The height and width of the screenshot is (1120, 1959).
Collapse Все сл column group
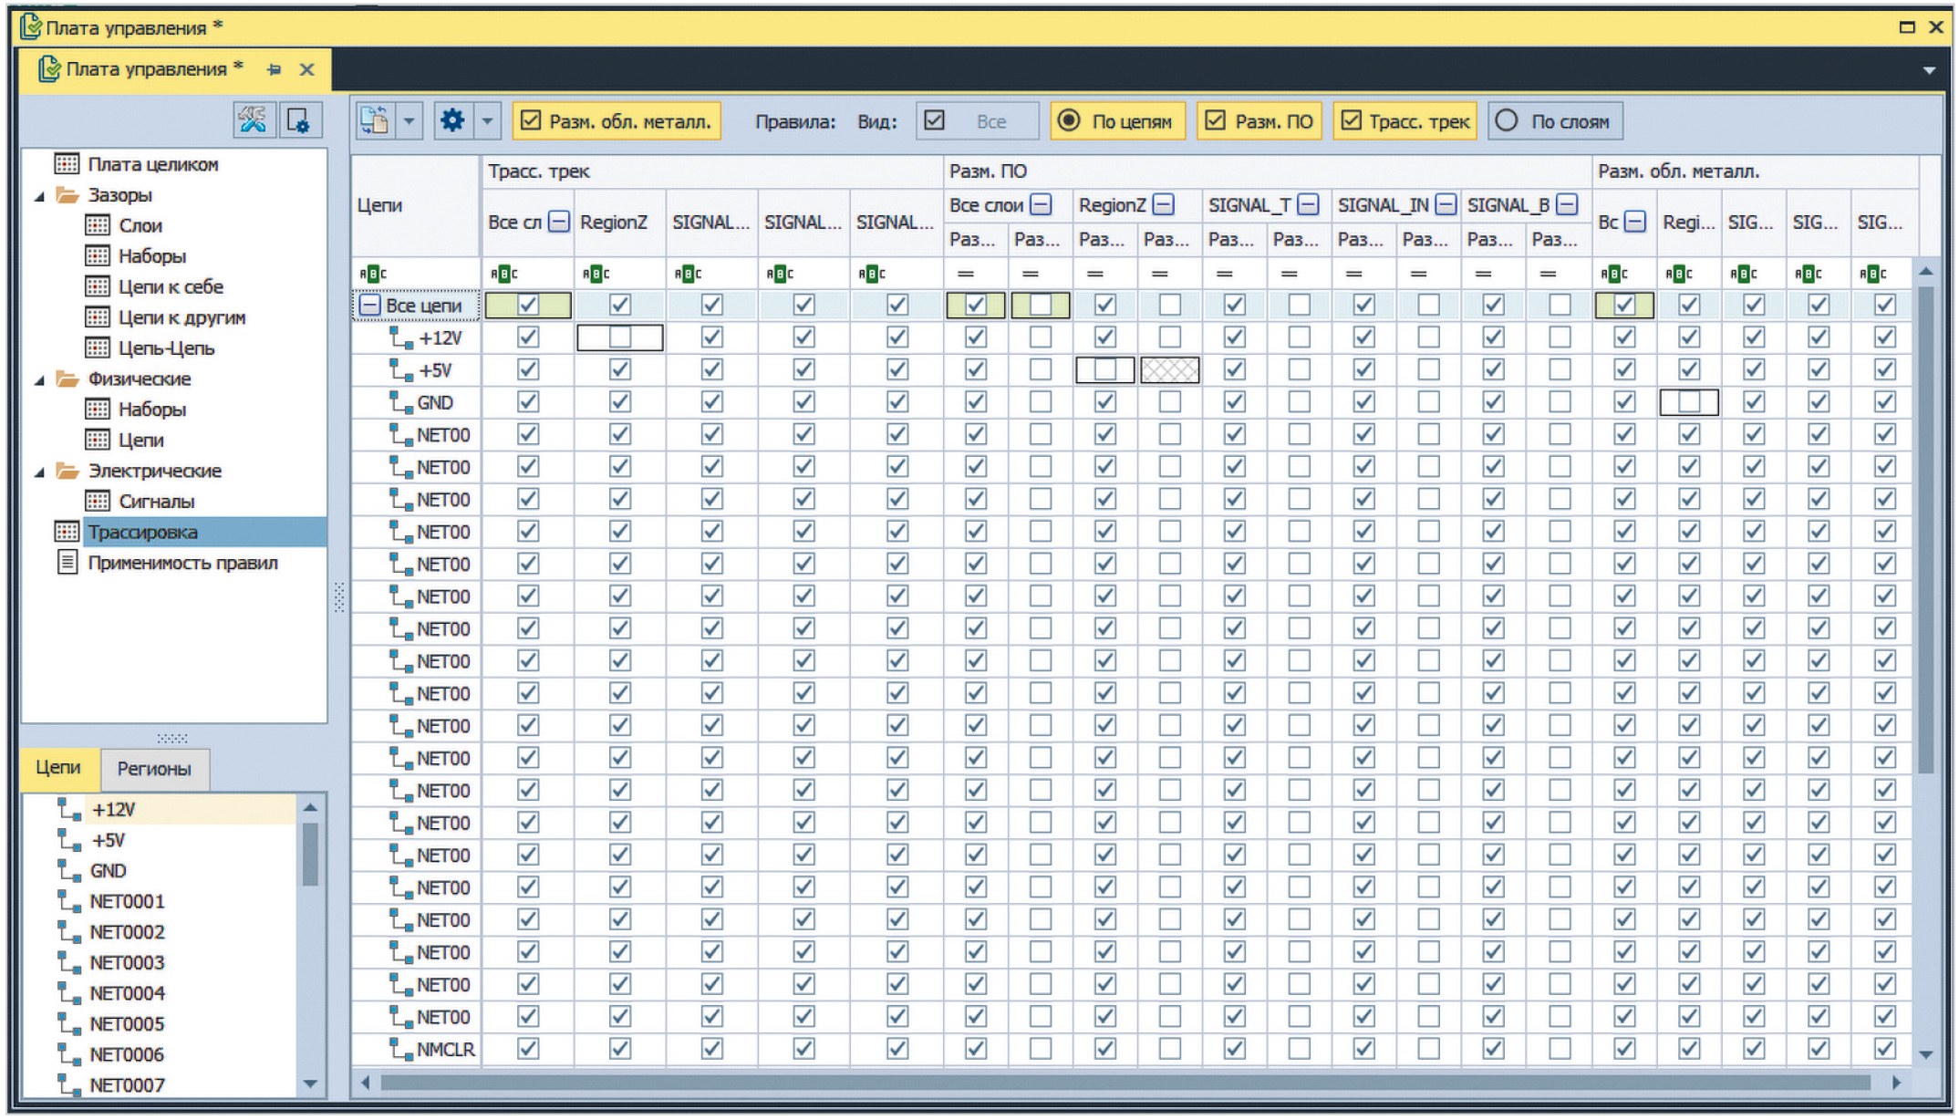coord(559,222)
